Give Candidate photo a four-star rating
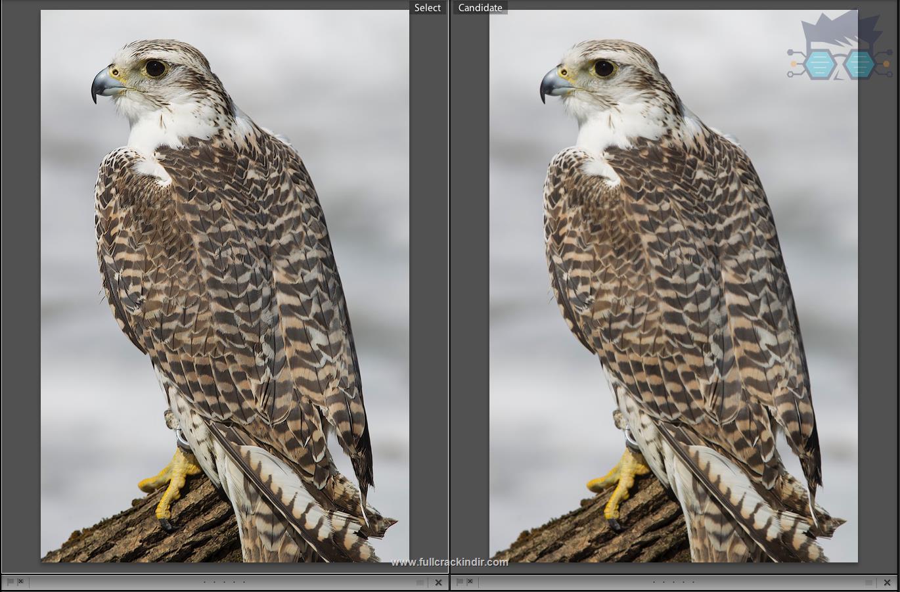Viewport: 900px width, 592px height. coord(683,582)
